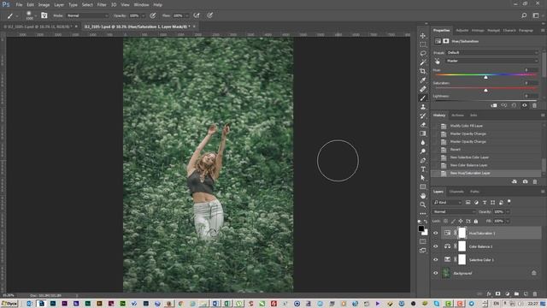Select the Healing Brush tool
547x308 pixels.
(423, 89)
